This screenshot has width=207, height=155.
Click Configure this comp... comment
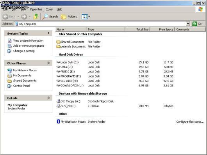click(x=190, y=122)
